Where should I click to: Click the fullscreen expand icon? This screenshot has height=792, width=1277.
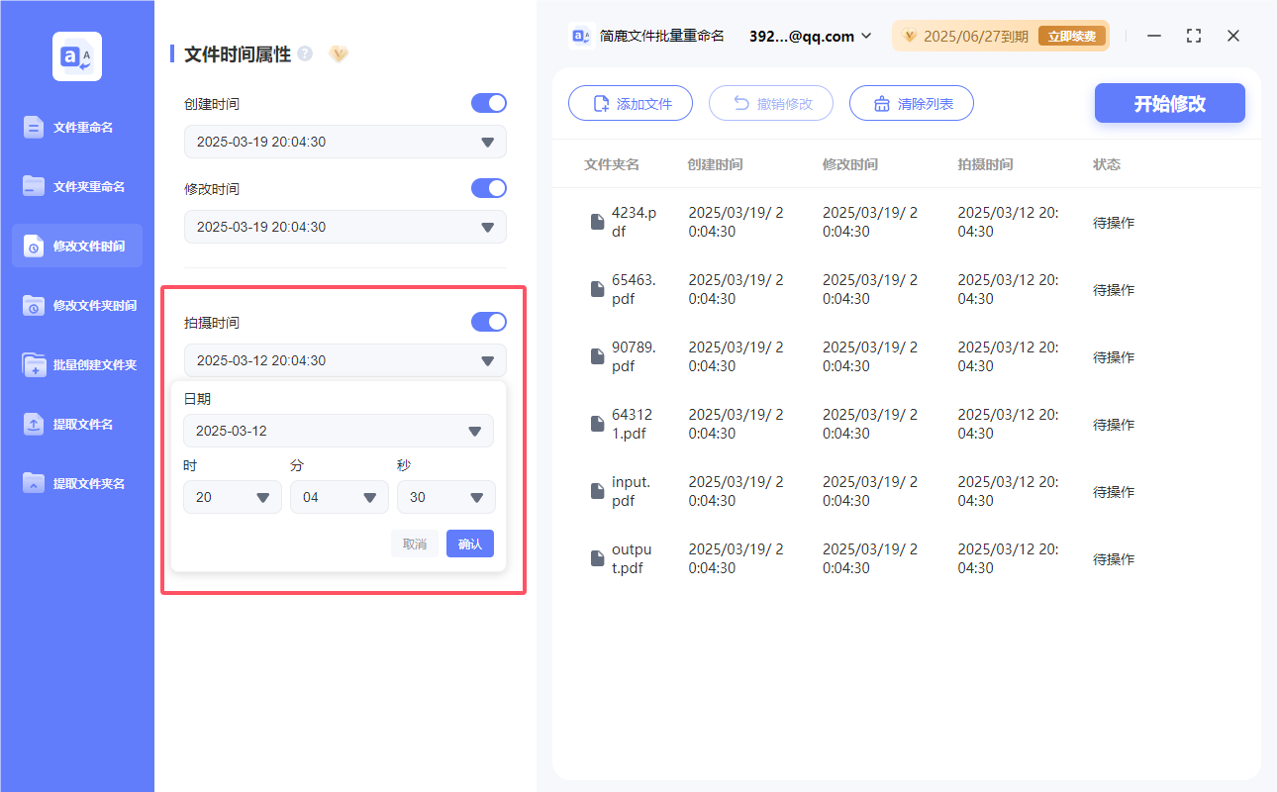click(x=1193, y=36)
